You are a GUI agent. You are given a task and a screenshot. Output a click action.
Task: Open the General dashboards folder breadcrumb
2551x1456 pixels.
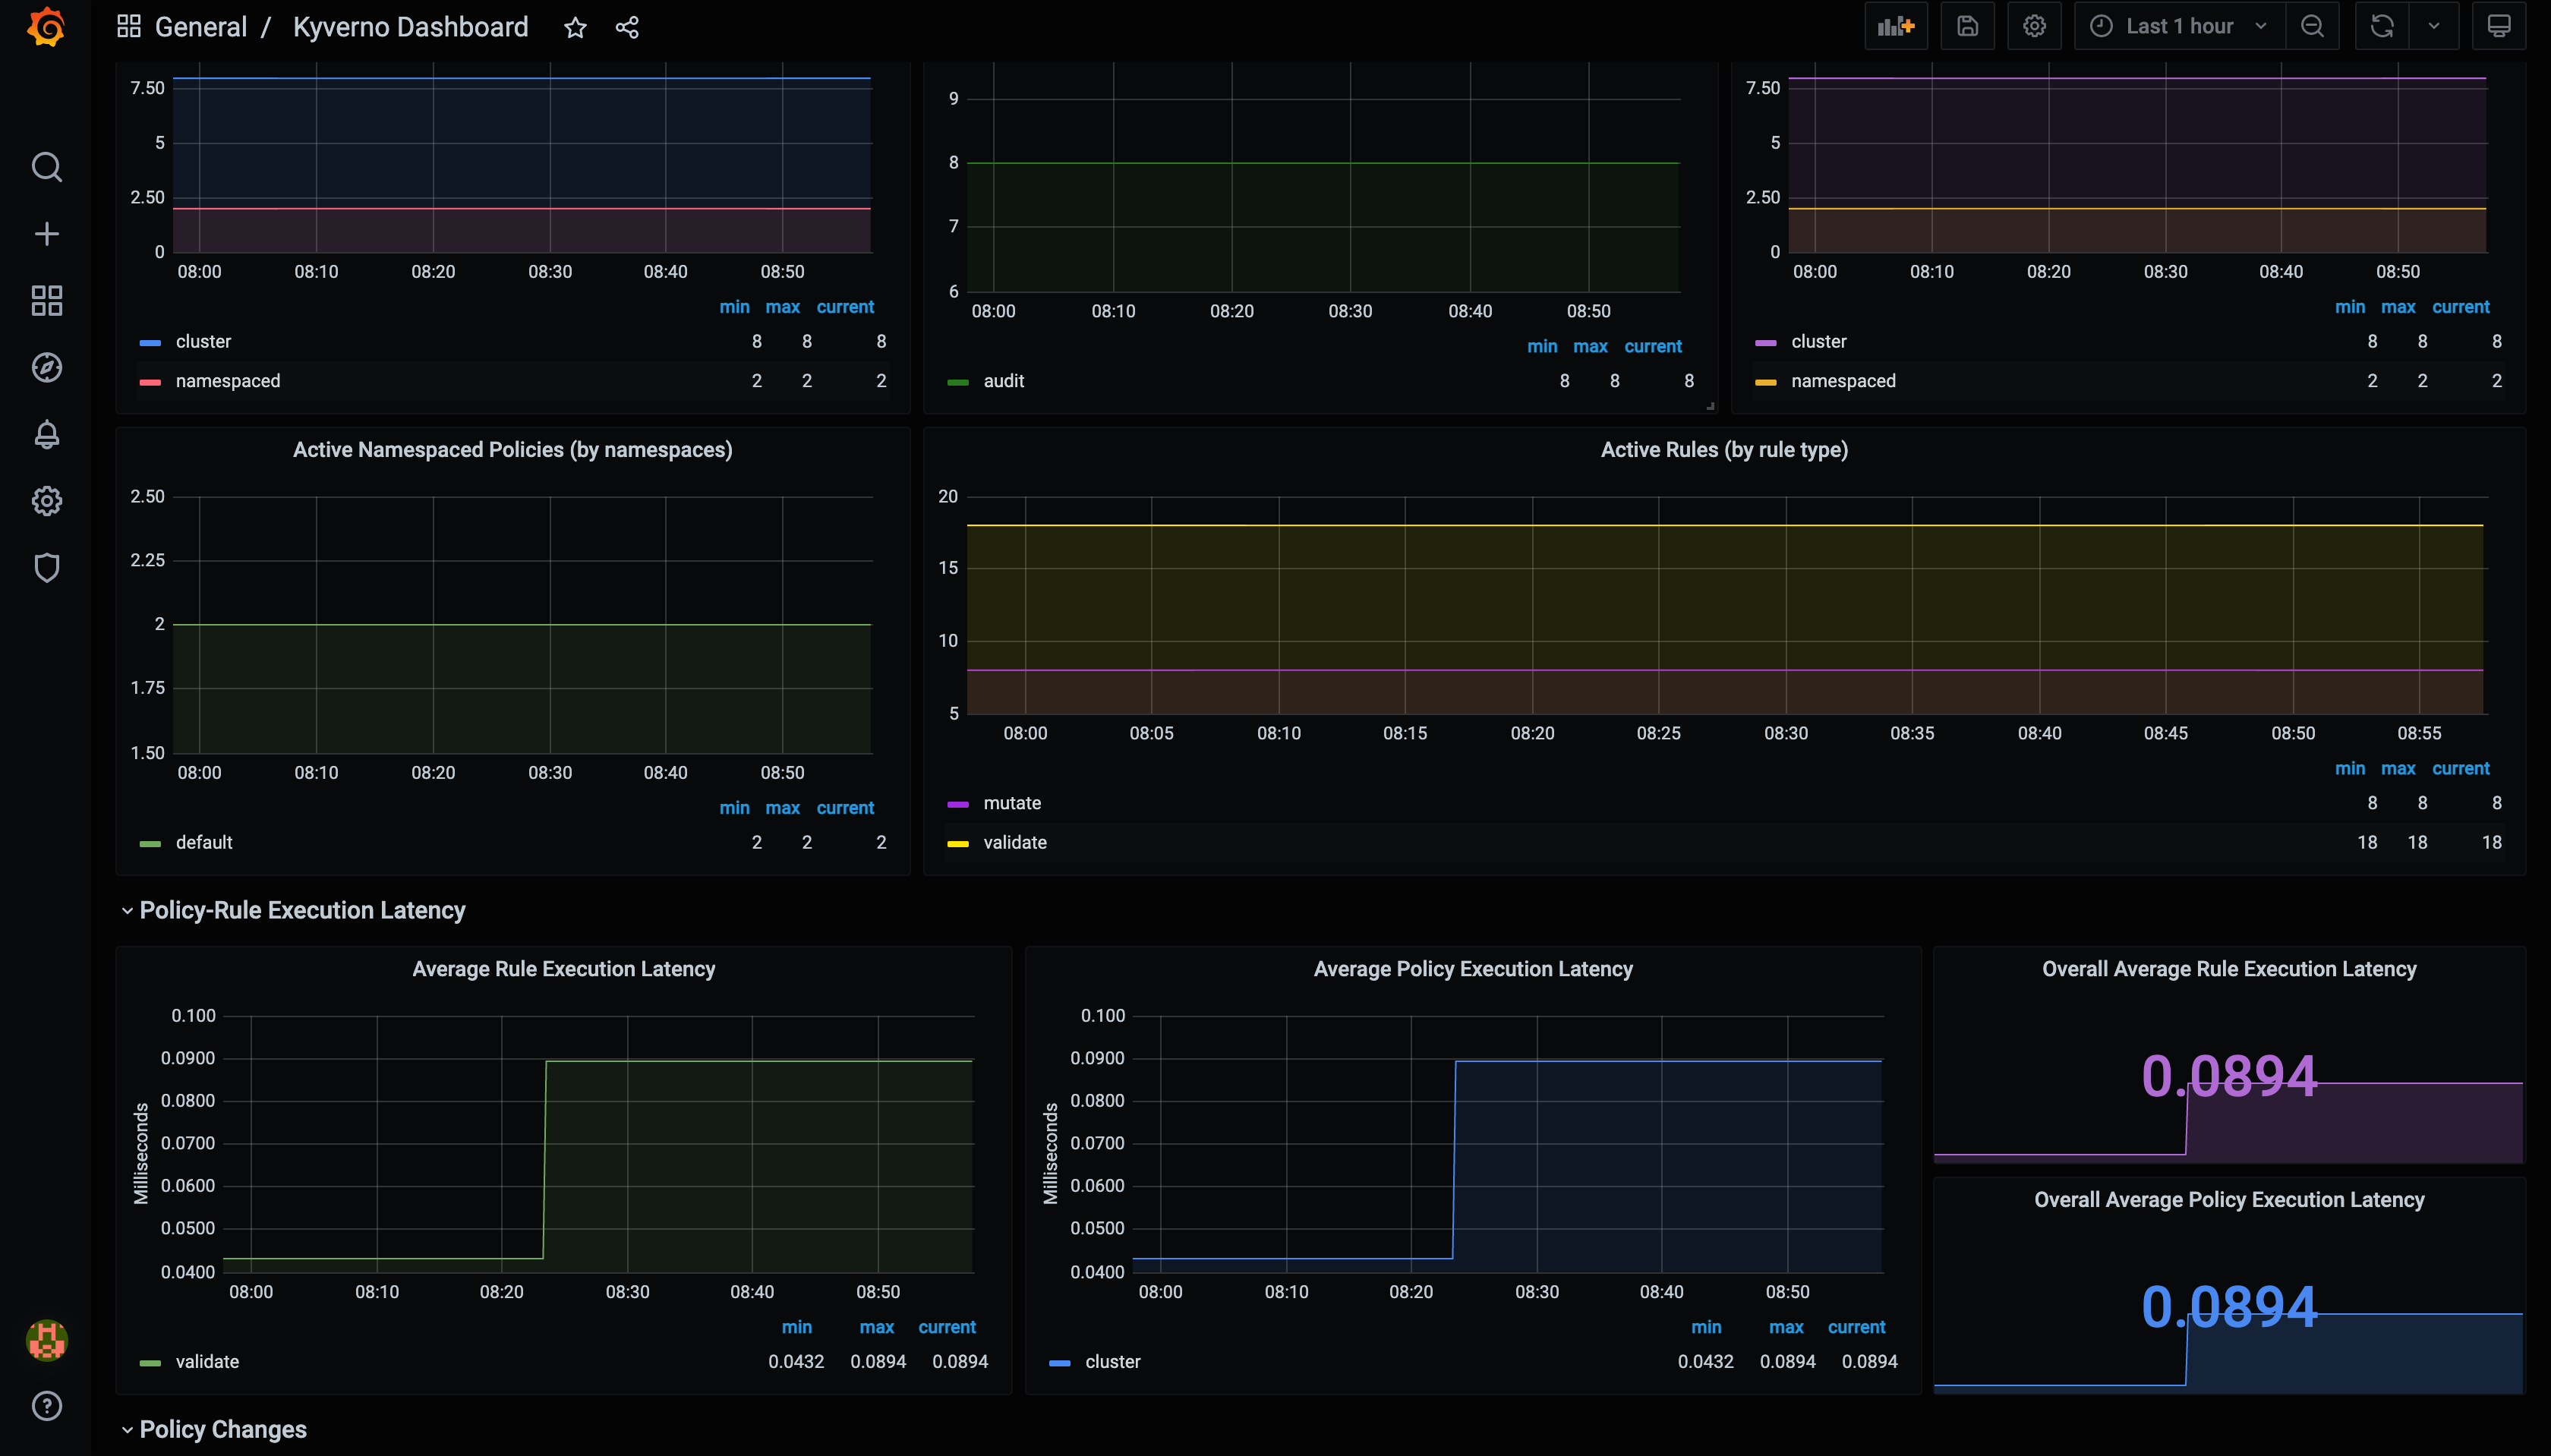201,26
